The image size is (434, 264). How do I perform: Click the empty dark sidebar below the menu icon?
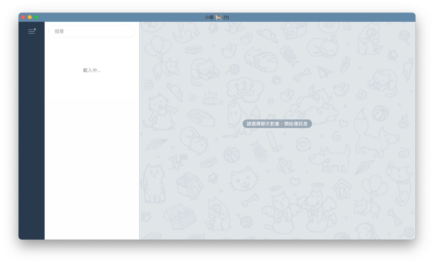click(x=32, y=136)
